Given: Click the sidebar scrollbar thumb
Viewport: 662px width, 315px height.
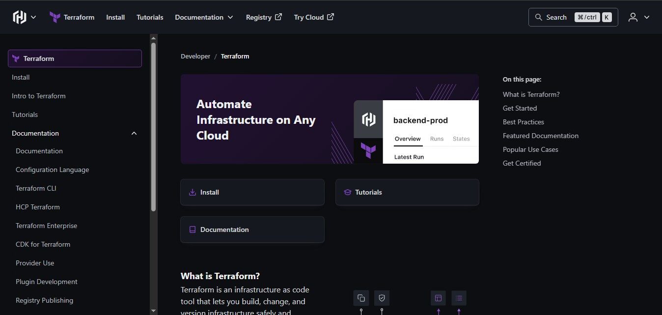Looking at the screenshot, I should [x=154, y=127].
